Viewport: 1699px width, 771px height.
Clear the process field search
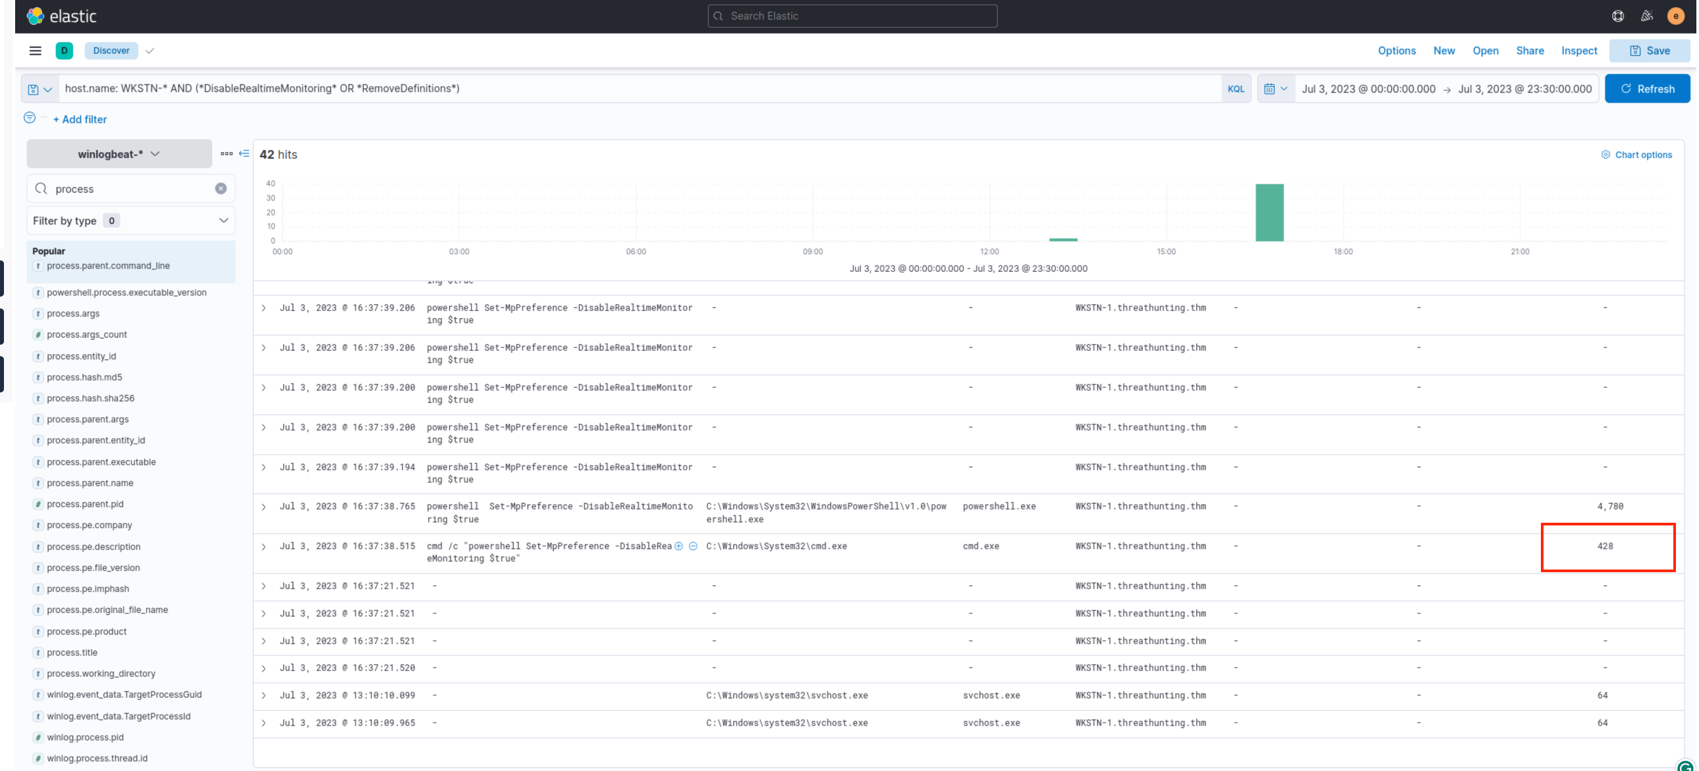(221, 188)
